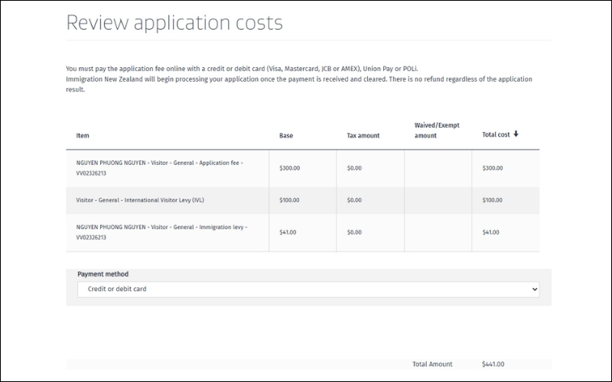Click the Total cost column header text
The width and height of the screenshot is (612, 382).
pos(495,135)
